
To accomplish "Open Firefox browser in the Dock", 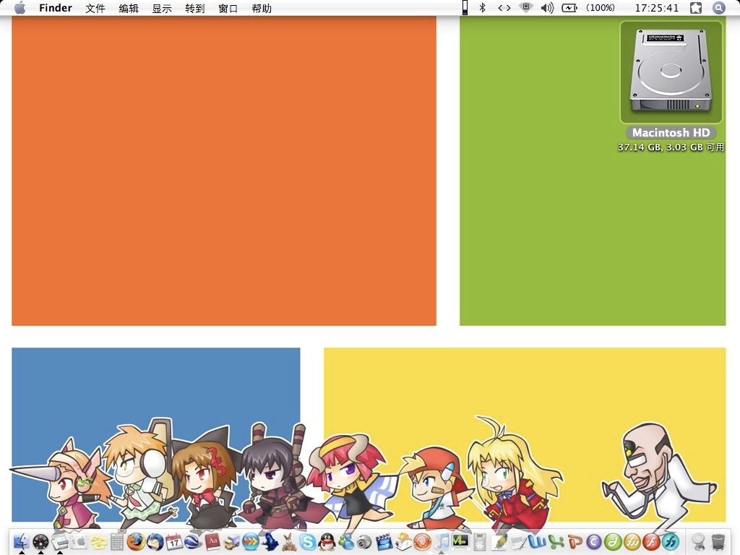I will pos(137,541).
